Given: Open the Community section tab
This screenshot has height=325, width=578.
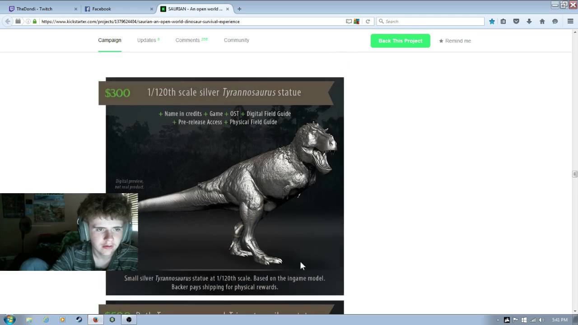Looking at the screenshot, I should point(237,40).
